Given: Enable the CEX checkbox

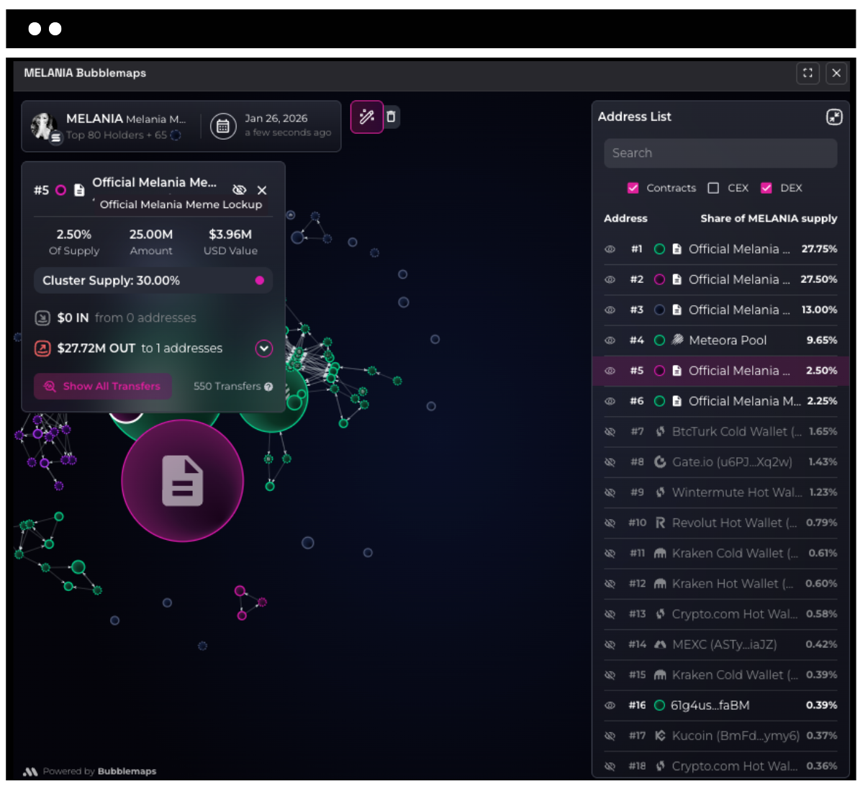Looking at the screenshot, I should 713,188.
